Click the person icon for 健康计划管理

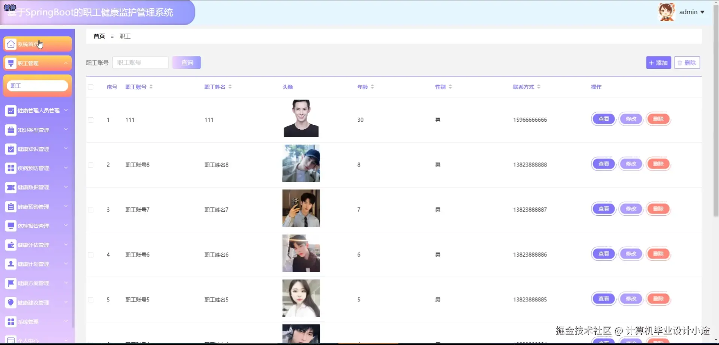click(11, 264)
